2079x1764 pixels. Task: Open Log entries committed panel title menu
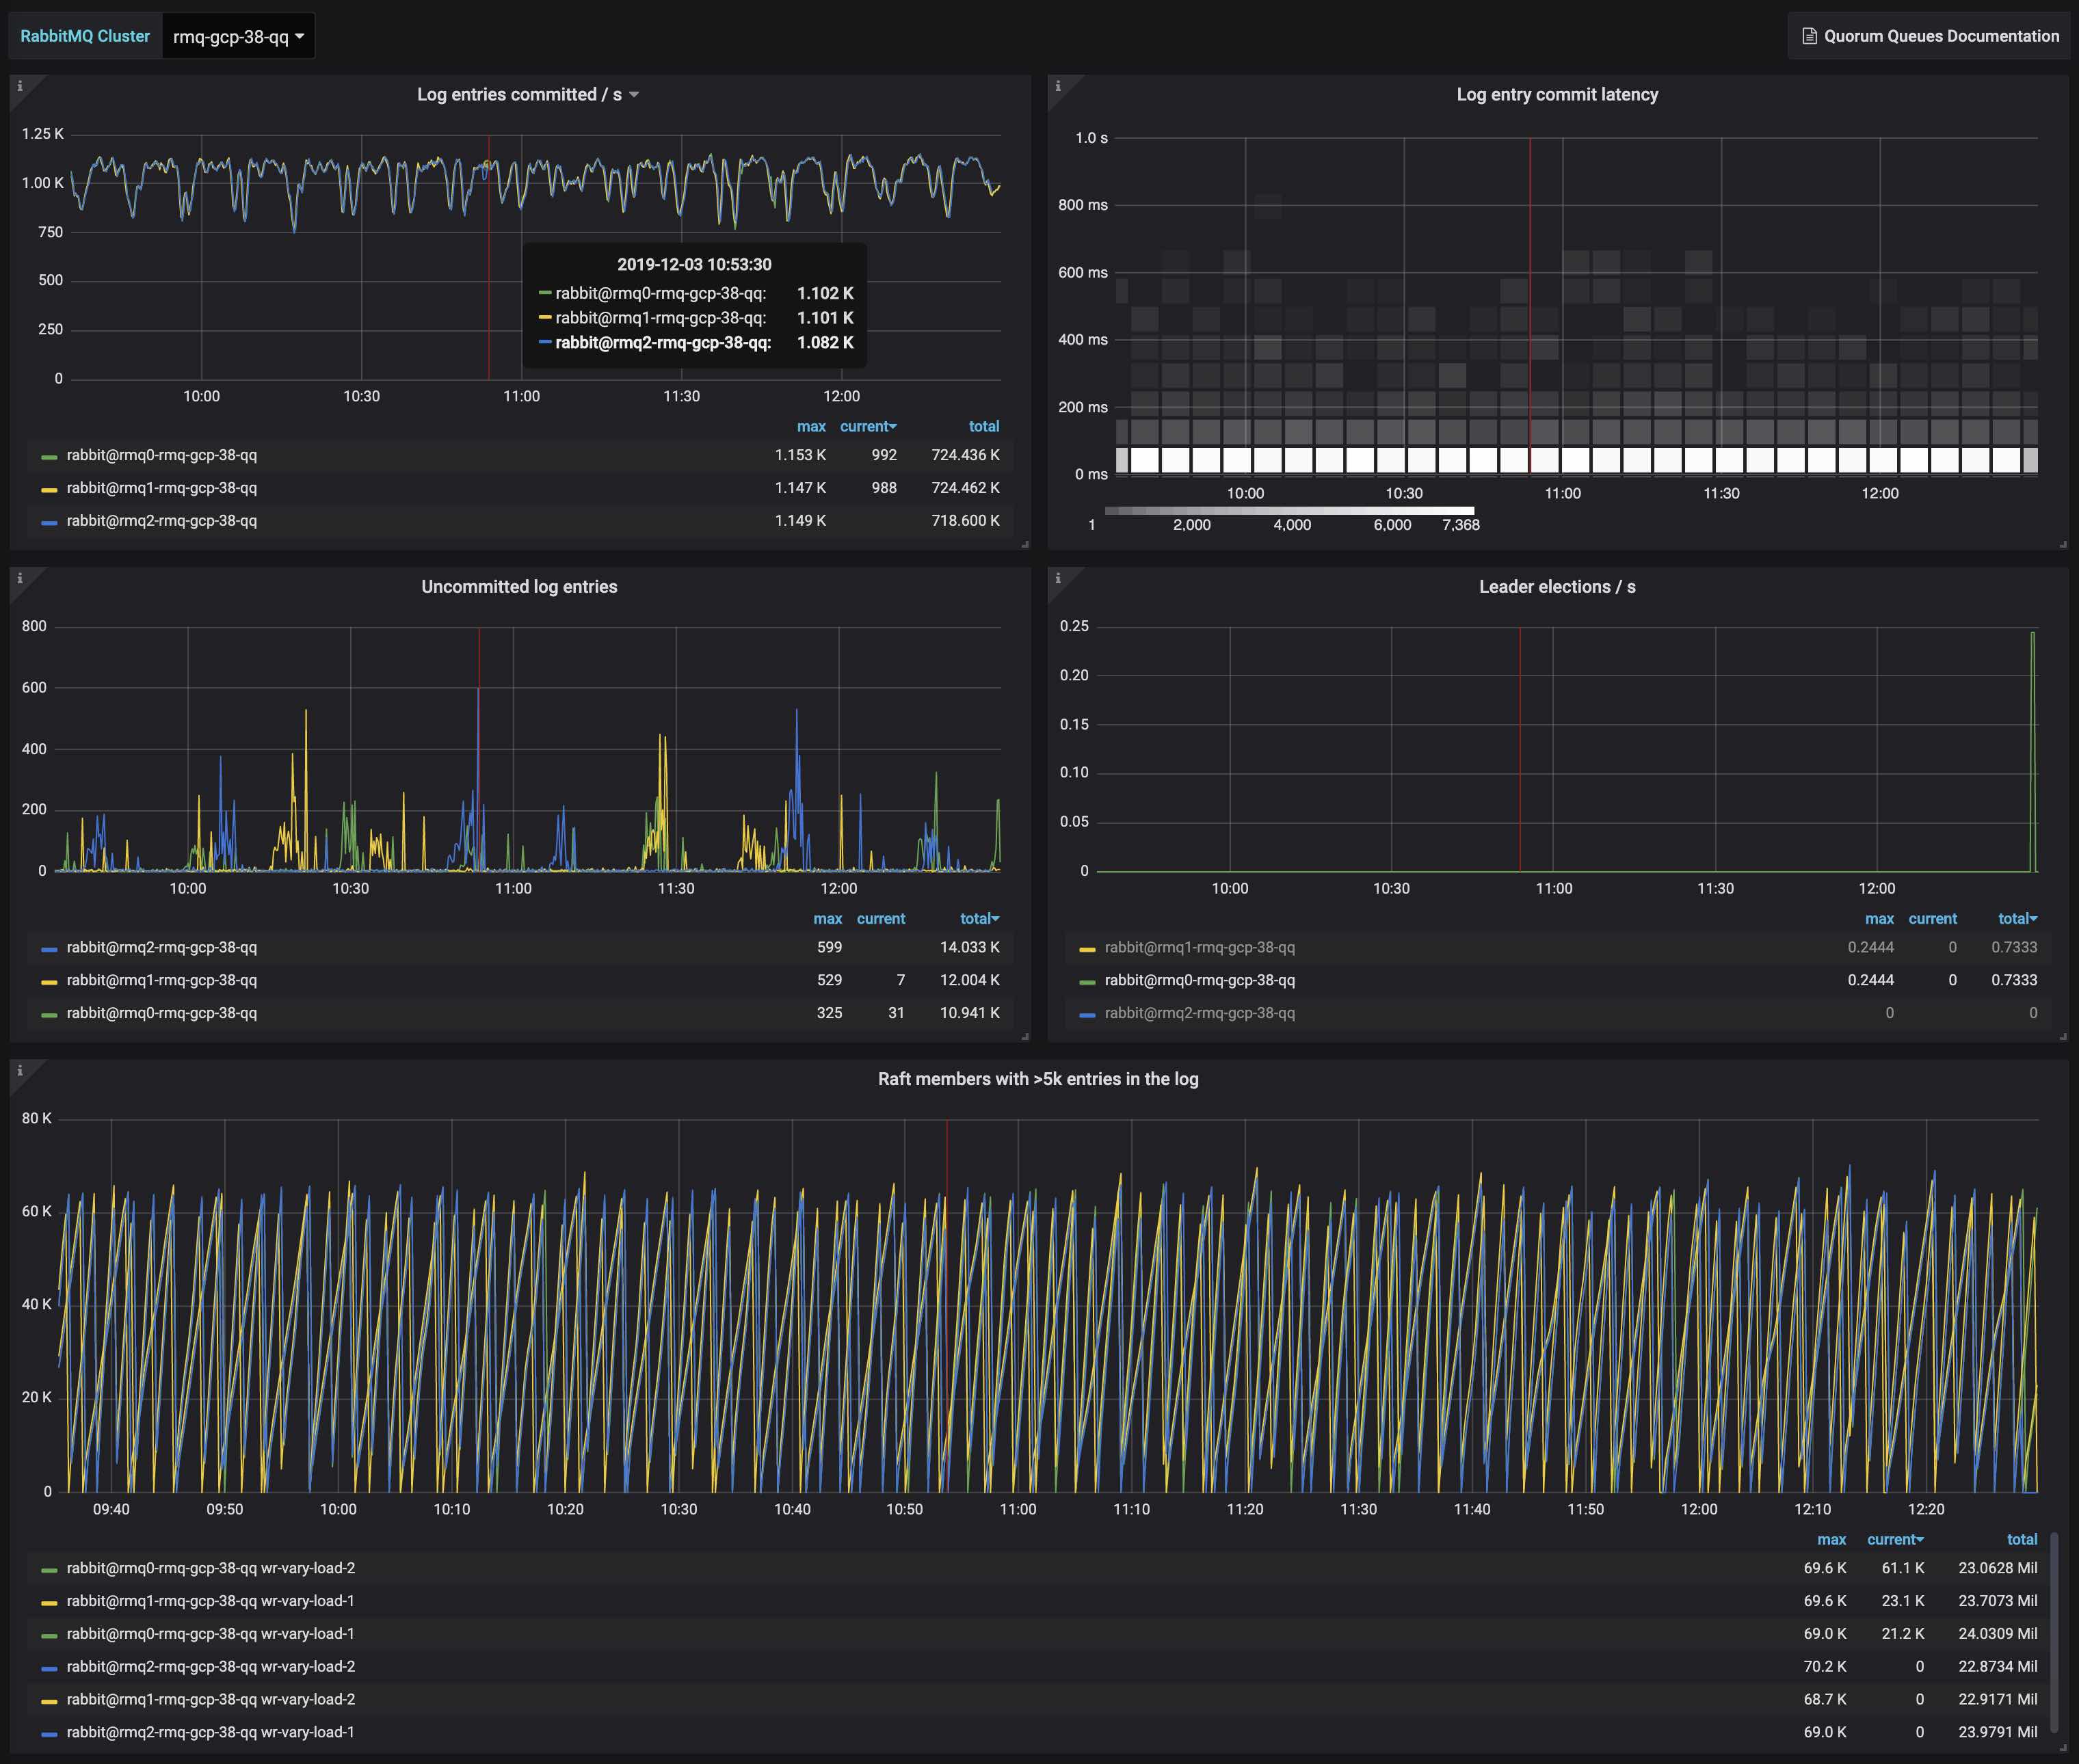[x=527, y=94]
